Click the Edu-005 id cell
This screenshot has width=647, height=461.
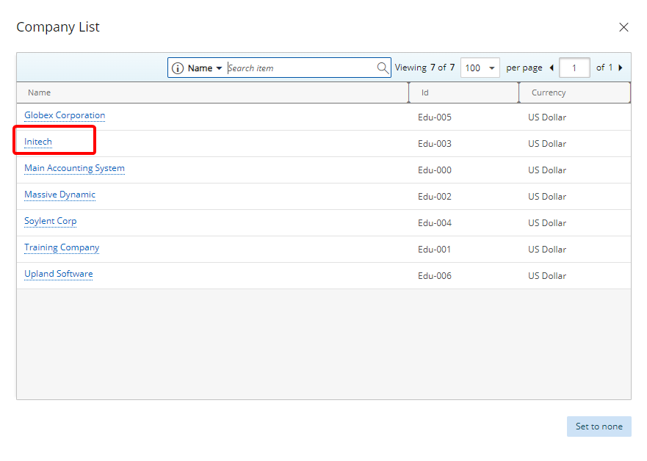pos(435,117)
